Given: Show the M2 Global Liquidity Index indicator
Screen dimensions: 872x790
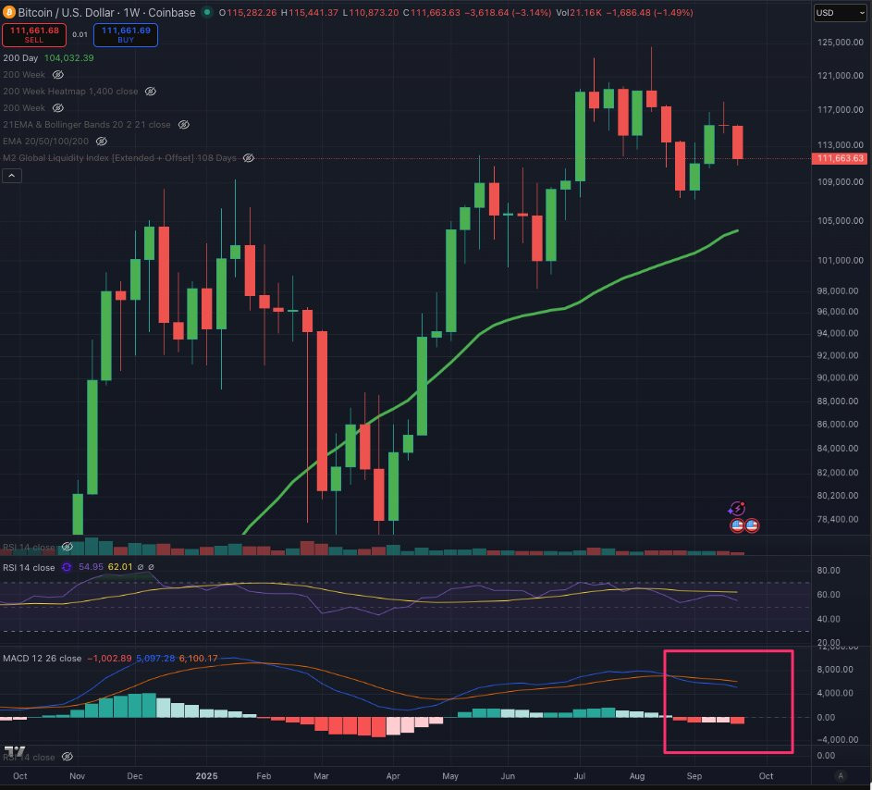Looking at the screenshot, I should click(249, 158).
